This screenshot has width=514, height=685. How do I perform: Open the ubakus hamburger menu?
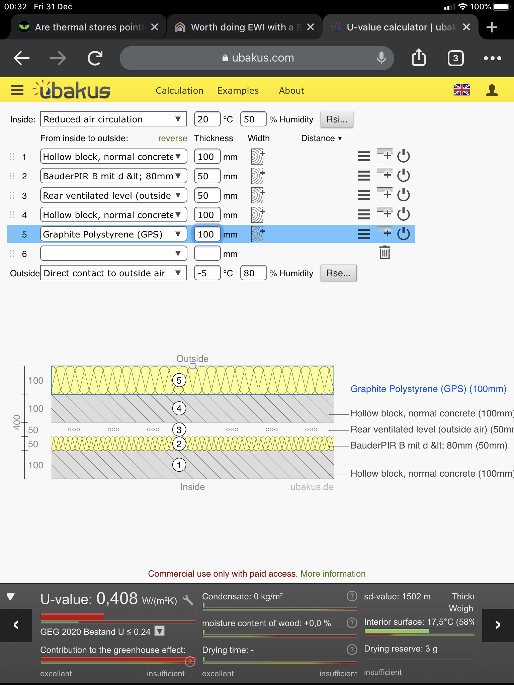(x=17, y=90)
